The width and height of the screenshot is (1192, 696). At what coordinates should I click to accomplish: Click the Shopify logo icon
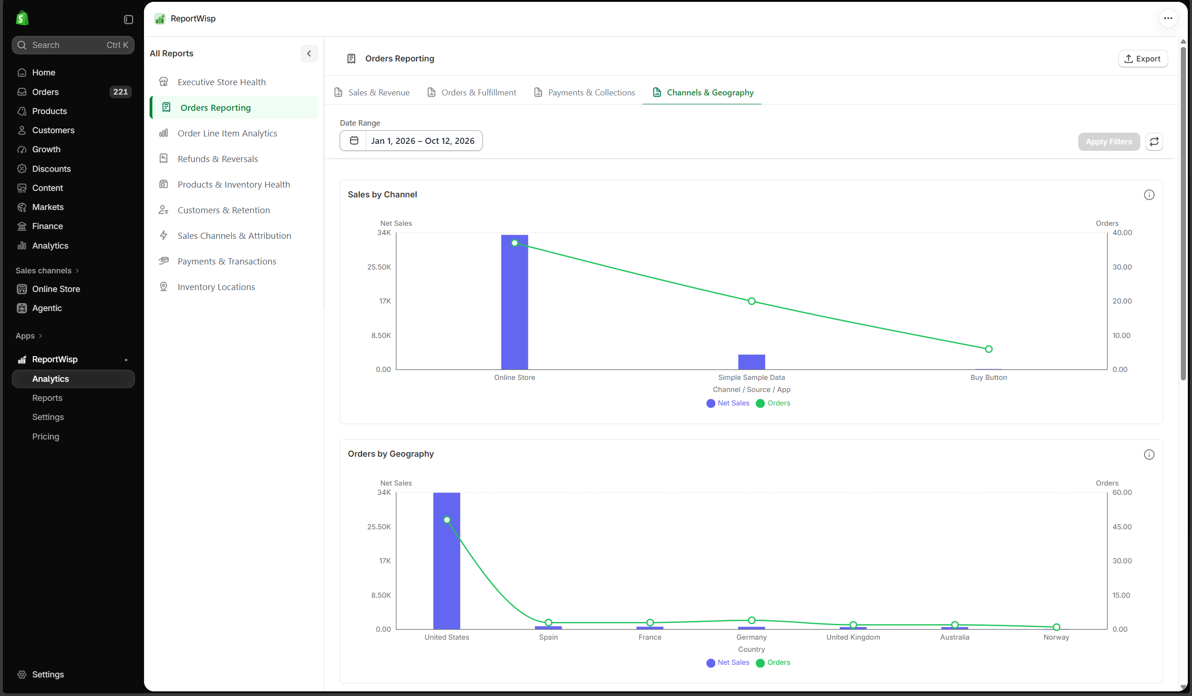tap(22, 19)
